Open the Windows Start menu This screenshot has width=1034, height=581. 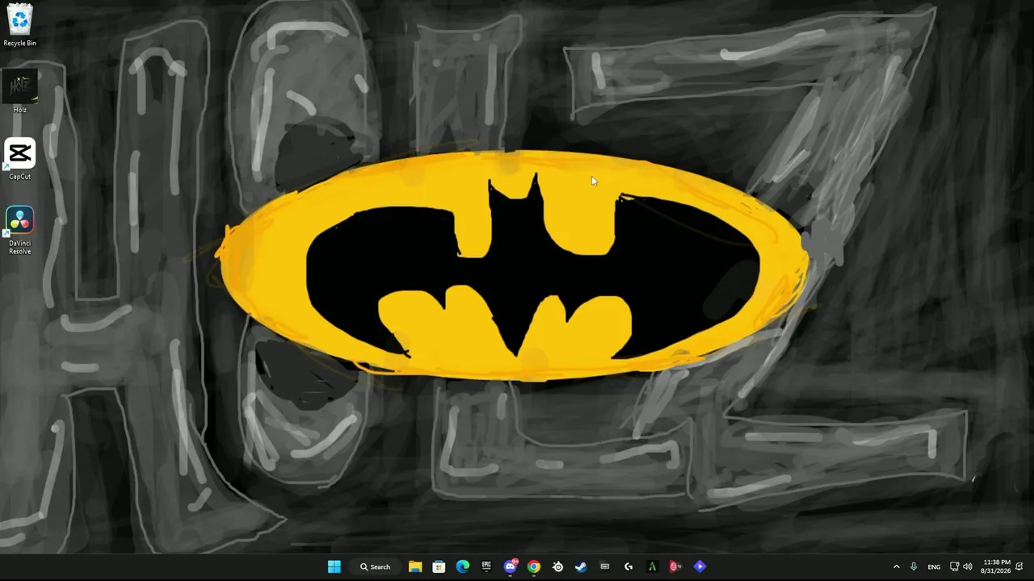[x=334, y=566]
